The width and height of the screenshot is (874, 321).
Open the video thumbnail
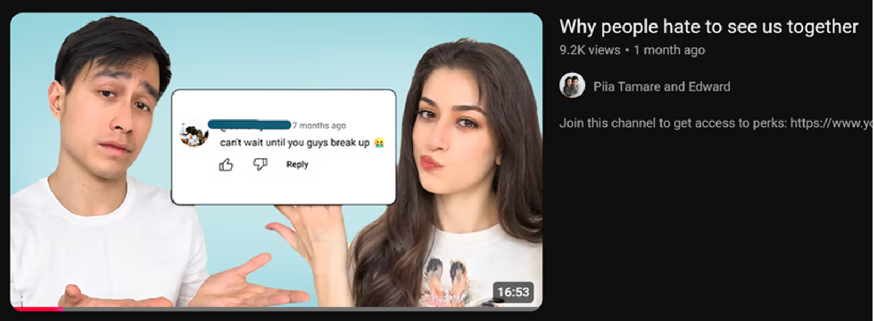276,161
